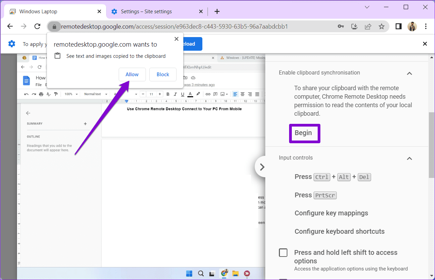Bookmark the page with the star icon
Image resolution: width=435 pixels, height=280 pixels.
click(x=381, y=26)
